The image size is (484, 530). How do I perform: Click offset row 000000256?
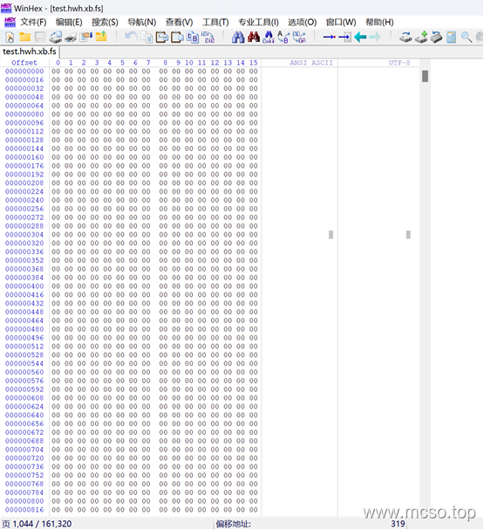coord(24,209)
